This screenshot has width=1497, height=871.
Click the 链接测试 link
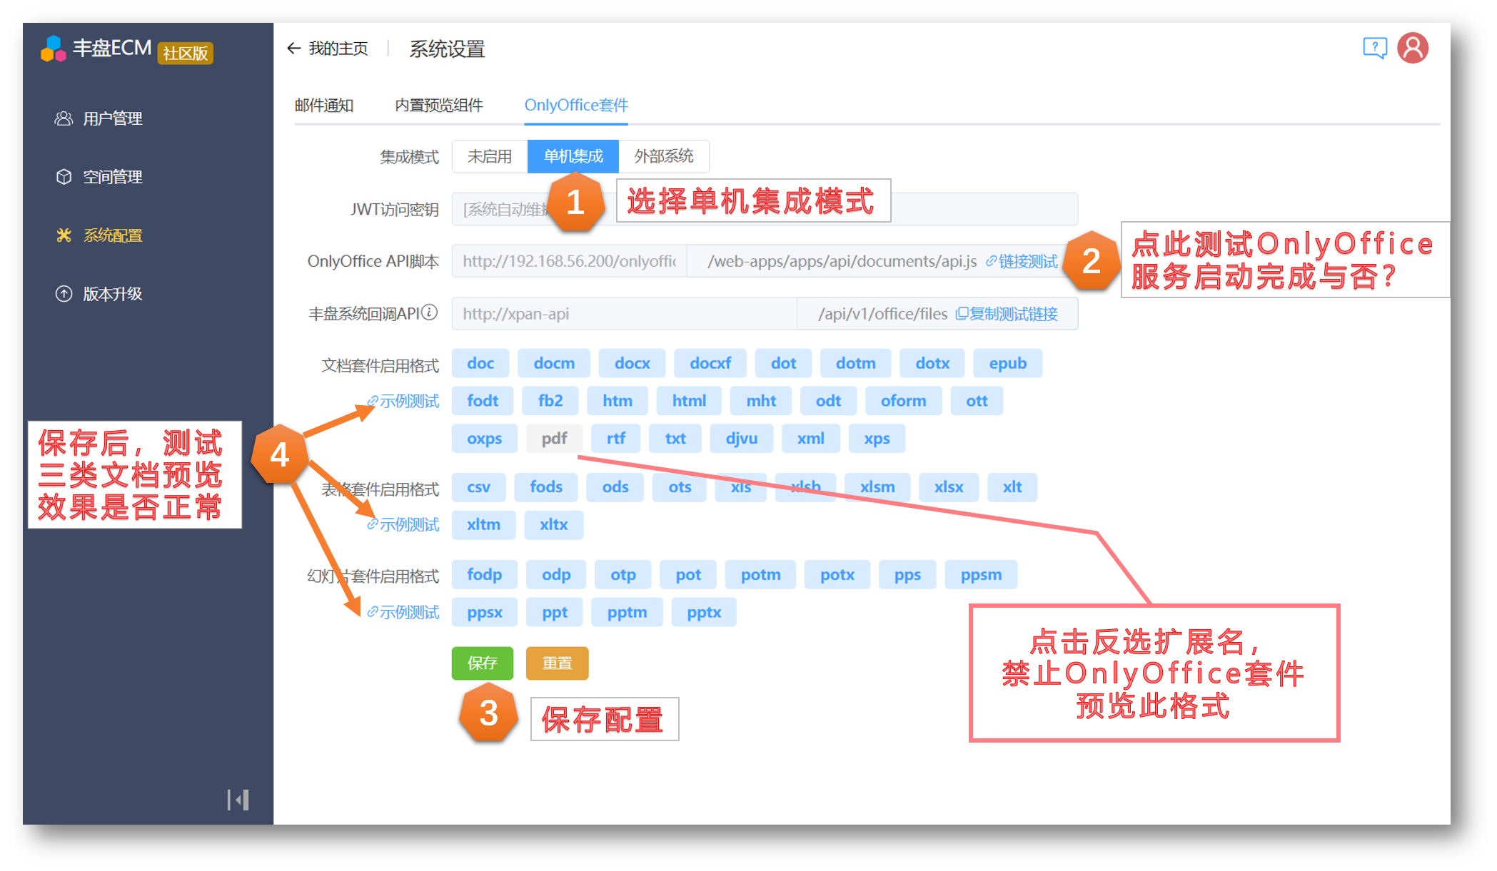[x=1022, y=262]
